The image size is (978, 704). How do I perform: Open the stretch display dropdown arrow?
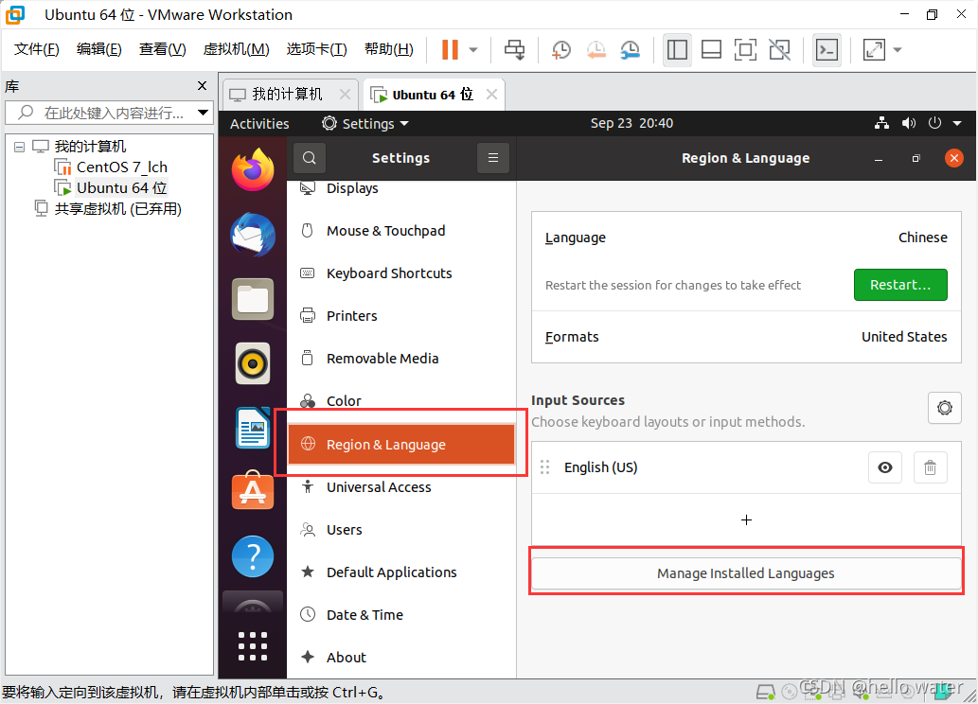[898, 50]
